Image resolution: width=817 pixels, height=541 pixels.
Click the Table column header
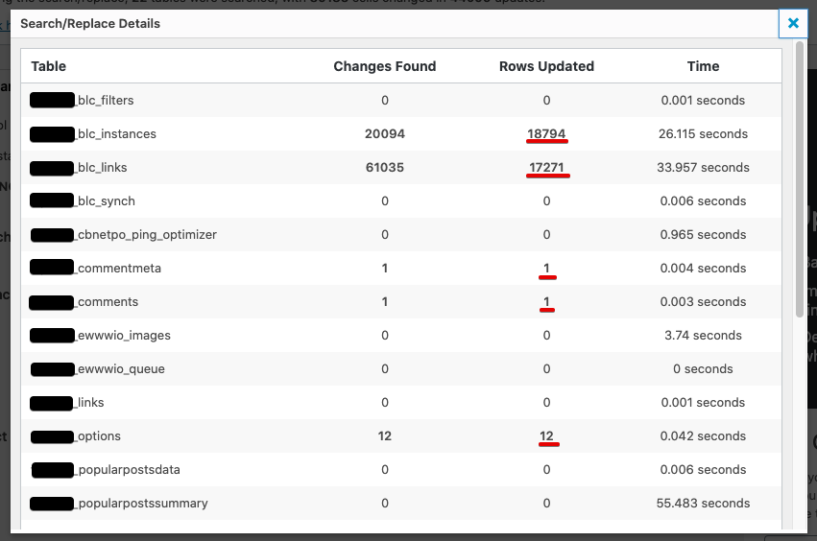click(49, 66)
